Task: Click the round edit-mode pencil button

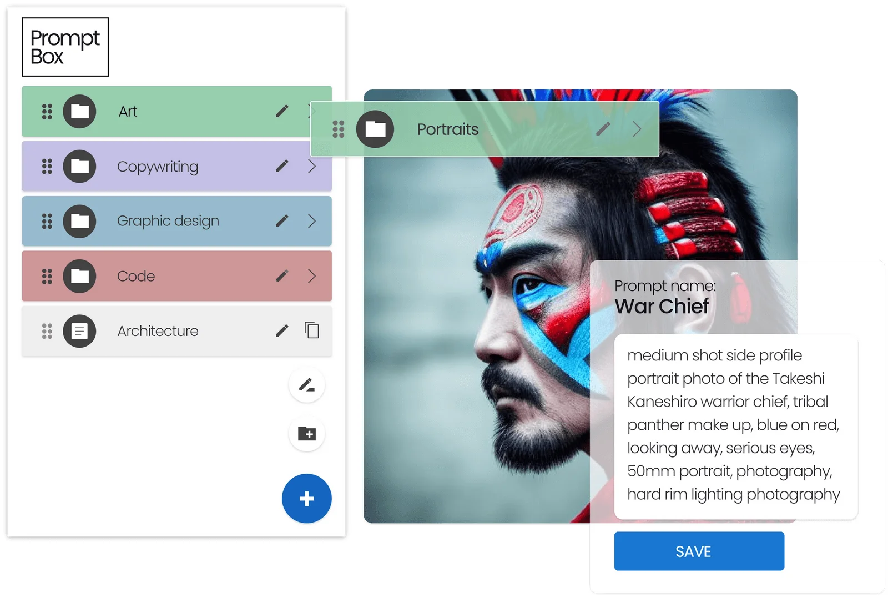Action: click(x=307, y=385)
